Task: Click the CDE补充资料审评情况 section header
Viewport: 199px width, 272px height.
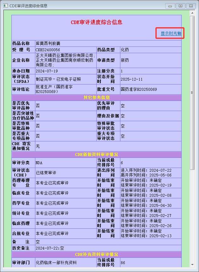Action: tap(96, 255)
